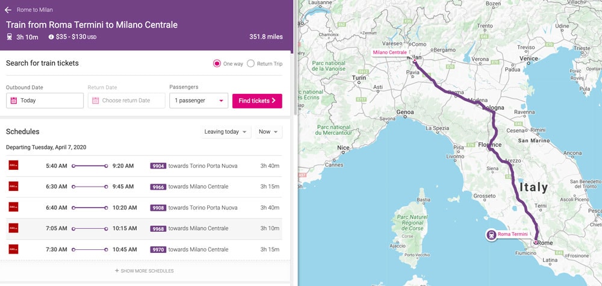Click the 3h 10m duration on the 7:05 AM row

tap(270, 228)
